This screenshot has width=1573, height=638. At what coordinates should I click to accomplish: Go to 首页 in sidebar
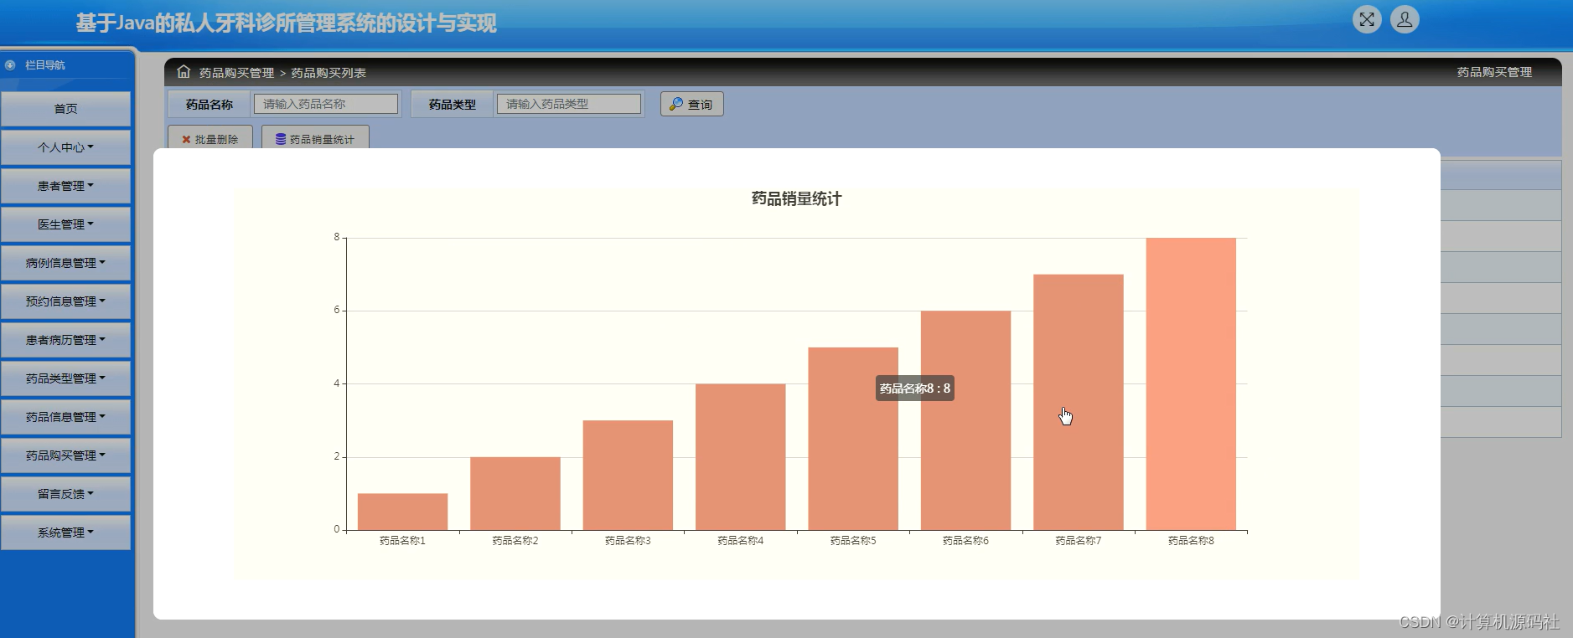click(x=65, y=109)
